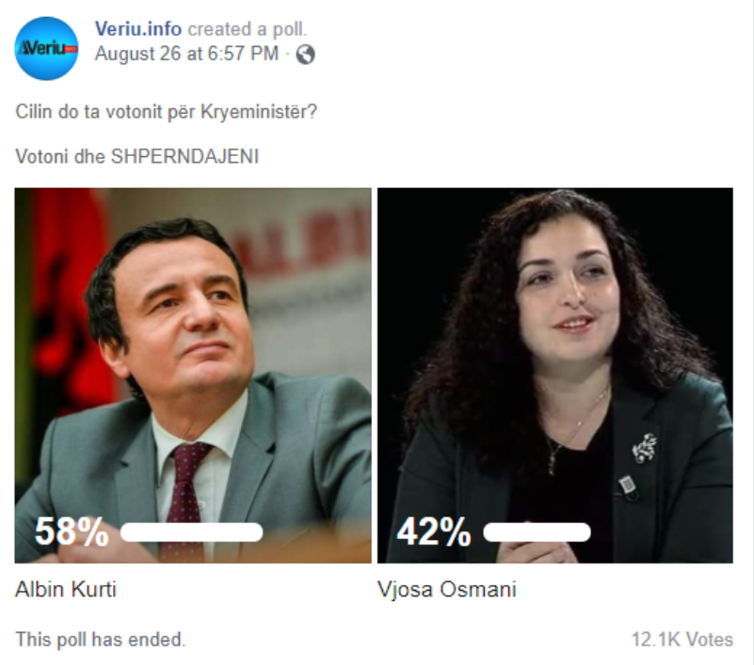Click the "This poll has ended." notice
Viewport: 754px width, 665px height.
click(101, 640)
